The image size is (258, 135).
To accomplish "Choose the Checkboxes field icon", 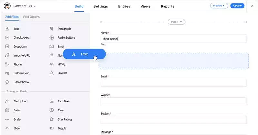I will click(7, 38).
